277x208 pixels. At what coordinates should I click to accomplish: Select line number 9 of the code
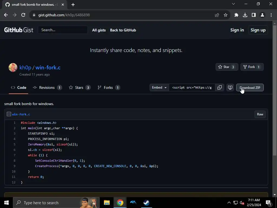(15, 166)
